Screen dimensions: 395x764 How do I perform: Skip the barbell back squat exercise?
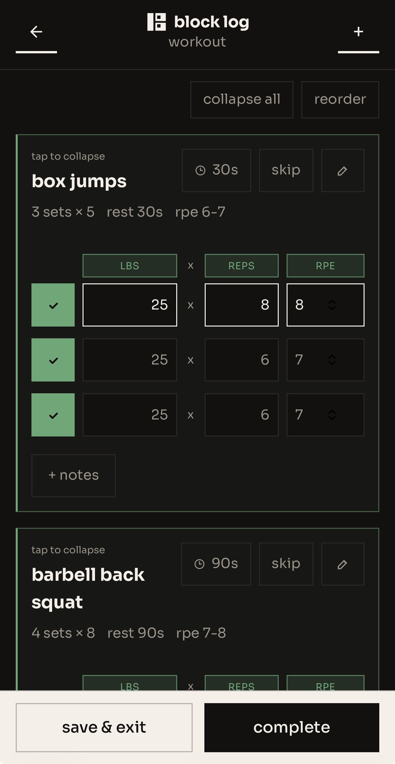(x=286, y=564)
